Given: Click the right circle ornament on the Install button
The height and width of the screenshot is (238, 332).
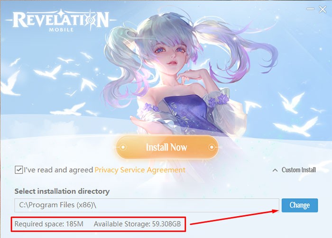Looking at the screenshot, I should pos(211,147).
